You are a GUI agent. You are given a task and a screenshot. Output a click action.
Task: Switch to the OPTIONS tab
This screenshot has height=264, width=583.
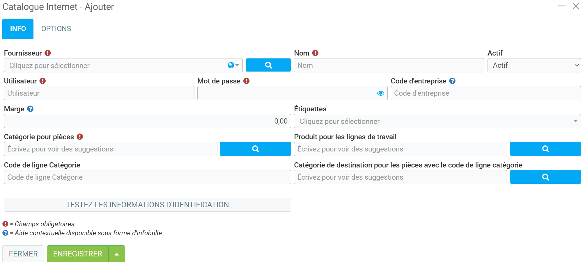click(56, 29)
